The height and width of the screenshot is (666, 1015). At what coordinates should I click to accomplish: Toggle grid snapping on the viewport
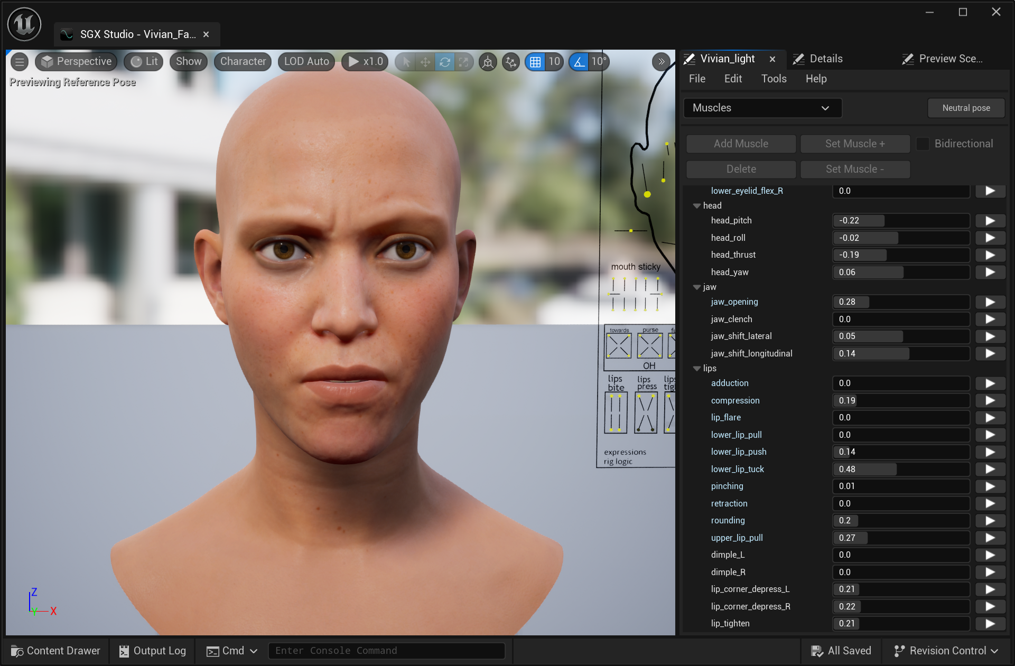(535, 62)
